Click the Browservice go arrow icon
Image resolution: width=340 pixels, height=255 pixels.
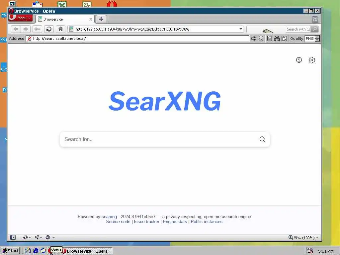click(x=254, y=39)
